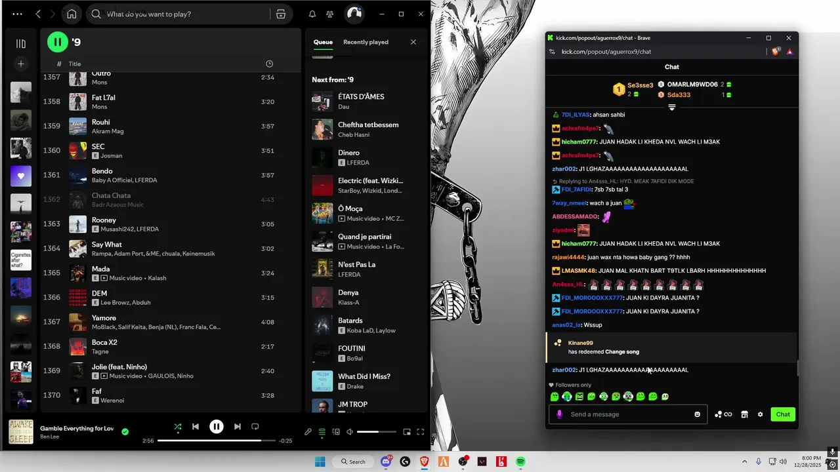Toggle shuffle in Spotify player
The width and height of the screenshot is (840, 472).
178,427
